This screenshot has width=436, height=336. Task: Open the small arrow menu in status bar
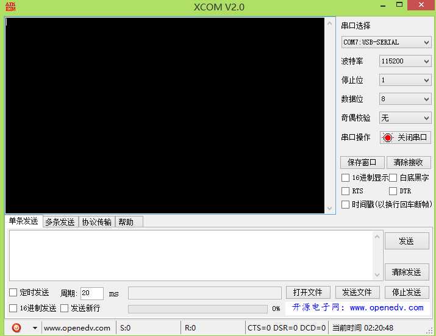(35, 328)
